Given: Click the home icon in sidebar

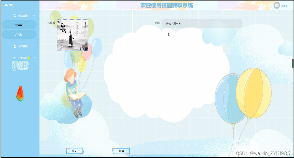Looking at the screenshot, I should tap(6, 5).
